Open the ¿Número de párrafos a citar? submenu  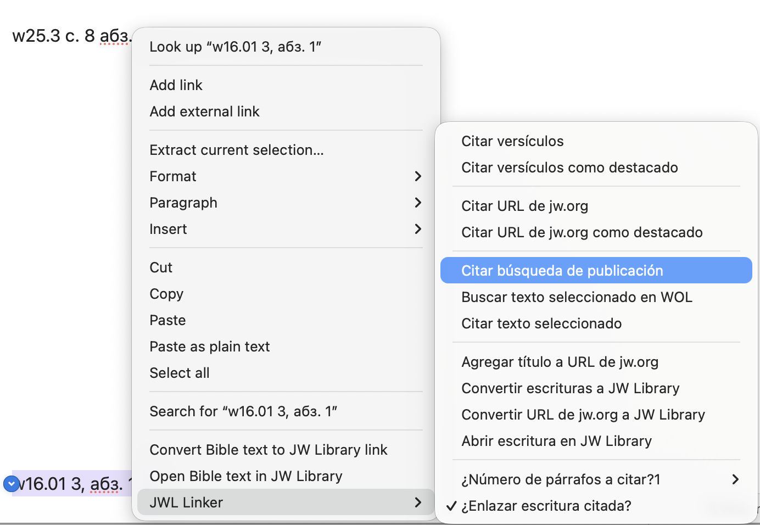point(596,479)
